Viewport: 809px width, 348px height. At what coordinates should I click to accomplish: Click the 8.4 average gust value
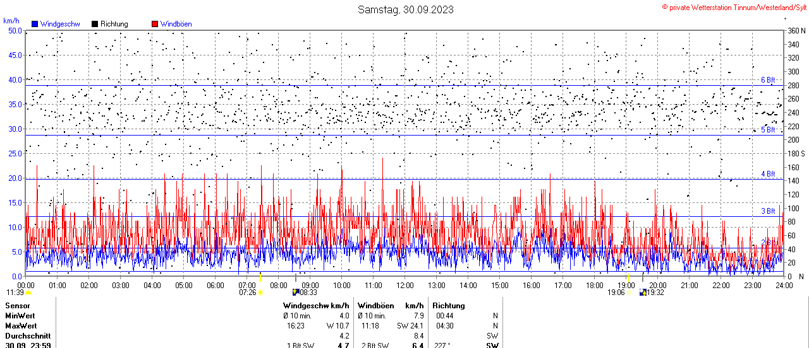click(x=418, y=336)
